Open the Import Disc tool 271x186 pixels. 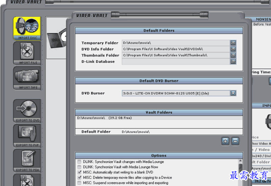(x=27, y=29)
